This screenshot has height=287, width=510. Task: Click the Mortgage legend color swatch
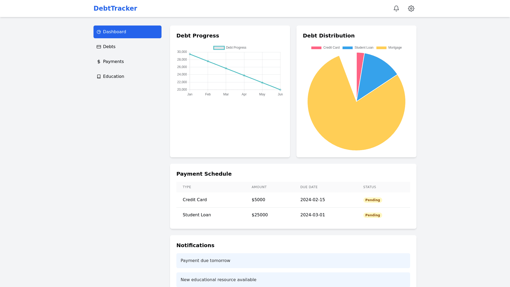pyautogui.click(x=381, y=48)
